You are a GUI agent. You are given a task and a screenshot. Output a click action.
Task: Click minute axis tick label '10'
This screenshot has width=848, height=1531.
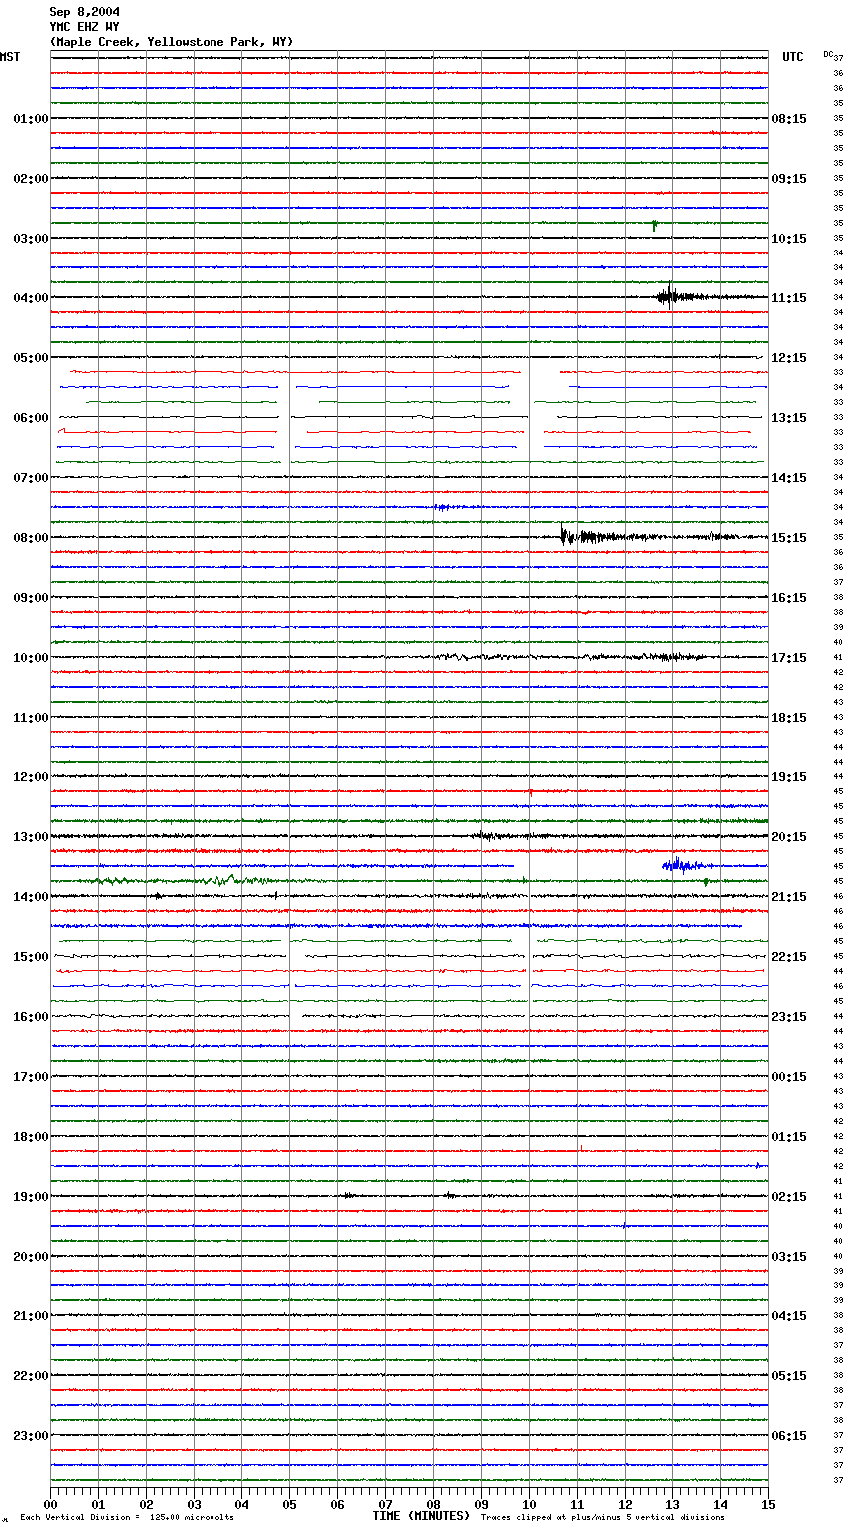(529, 1504)
